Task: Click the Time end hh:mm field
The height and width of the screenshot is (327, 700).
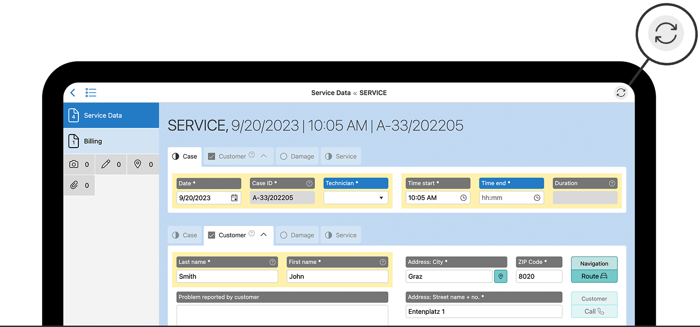Action: coord(511,198)
